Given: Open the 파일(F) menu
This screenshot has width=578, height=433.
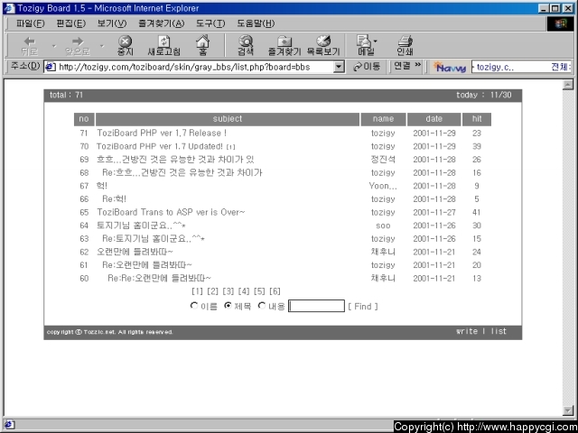Looking at the screenshot, I should coord(30,23).
